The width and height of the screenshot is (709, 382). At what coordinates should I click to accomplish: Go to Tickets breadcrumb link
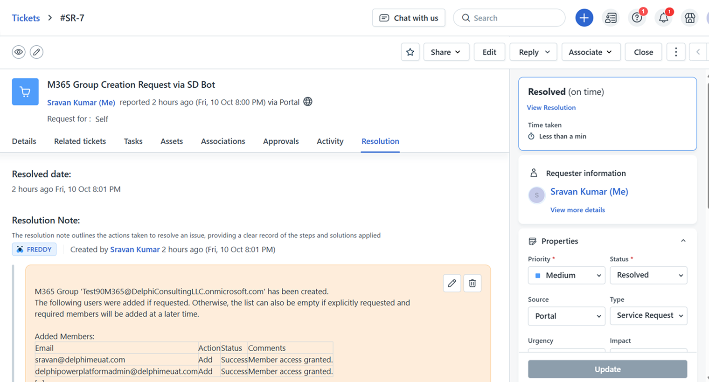click(x=26, y=18)
